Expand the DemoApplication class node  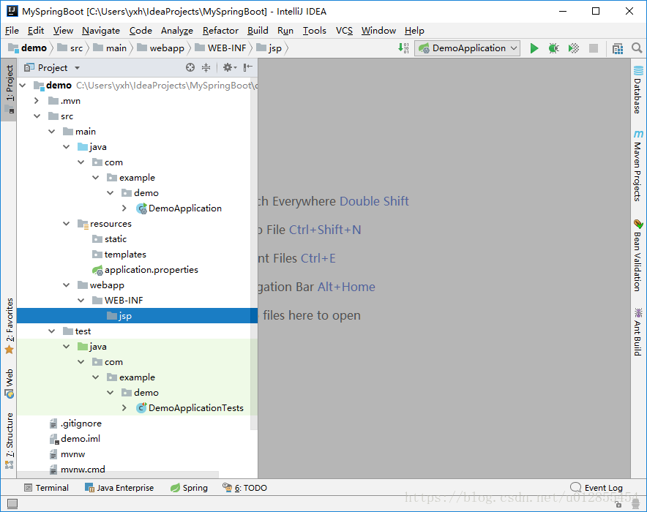coord(124,208)
